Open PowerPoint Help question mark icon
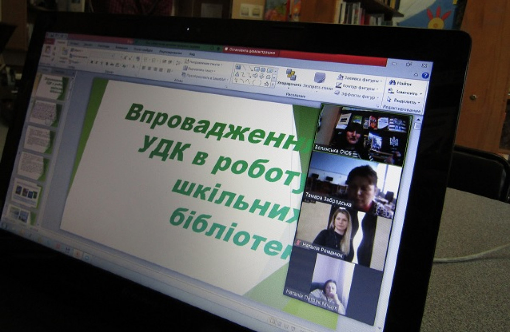The height and width of the screenshot is (332, 510). coord(425,76)
